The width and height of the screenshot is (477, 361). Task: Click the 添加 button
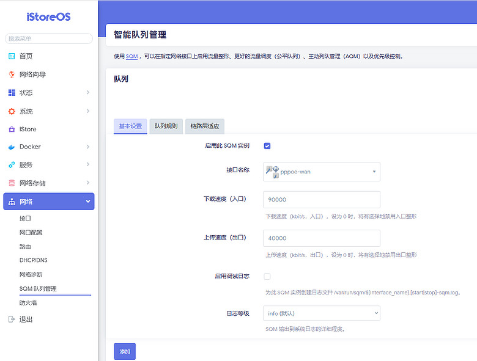pyautogui.click(x=125, y=351)
